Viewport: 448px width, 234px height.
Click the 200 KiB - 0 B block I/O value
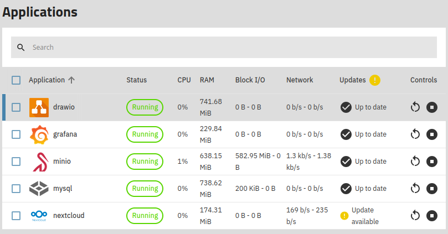point(255,189)
